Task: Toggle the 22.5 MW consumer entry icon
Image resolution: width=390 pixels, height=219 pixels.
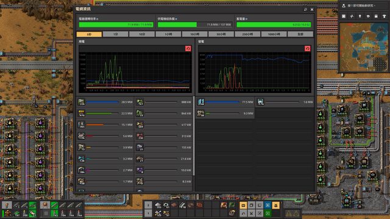Action: click(81, 114)
